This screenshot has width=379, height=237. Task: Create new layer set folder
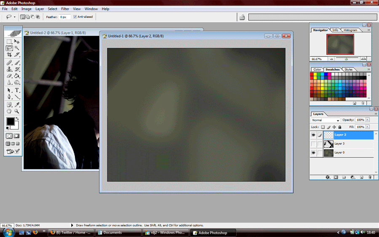click(x=344, y=177)
